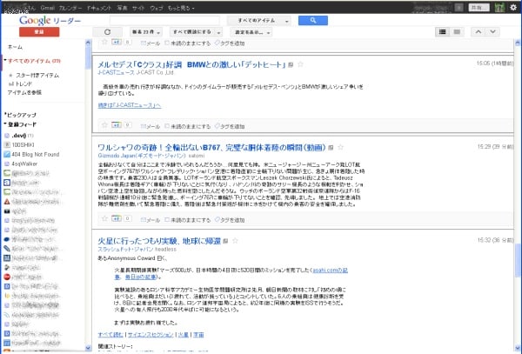Viewport: 522px width, 354px height.
Task: Click +1 button in ワルシャワ article footer
Action: [117, 218]
